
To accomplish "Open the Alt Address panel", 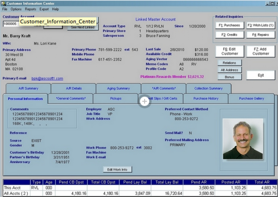I will (229, 70).
